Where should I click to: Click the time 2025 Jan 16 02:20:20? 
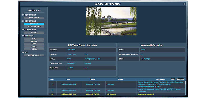click(69, 90)
